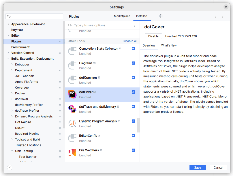This screenshot has height=176, width=233.
Task: Click the Diagrams plugin plug icon
Action: tap(72, 65)
